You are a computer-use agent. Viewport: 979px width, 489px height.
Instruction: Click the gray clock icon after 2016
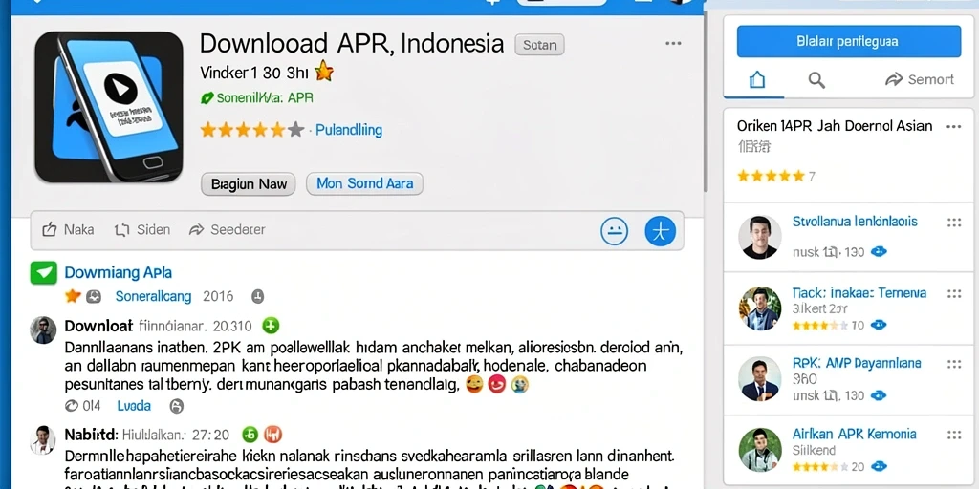click(x=258, y=296)
